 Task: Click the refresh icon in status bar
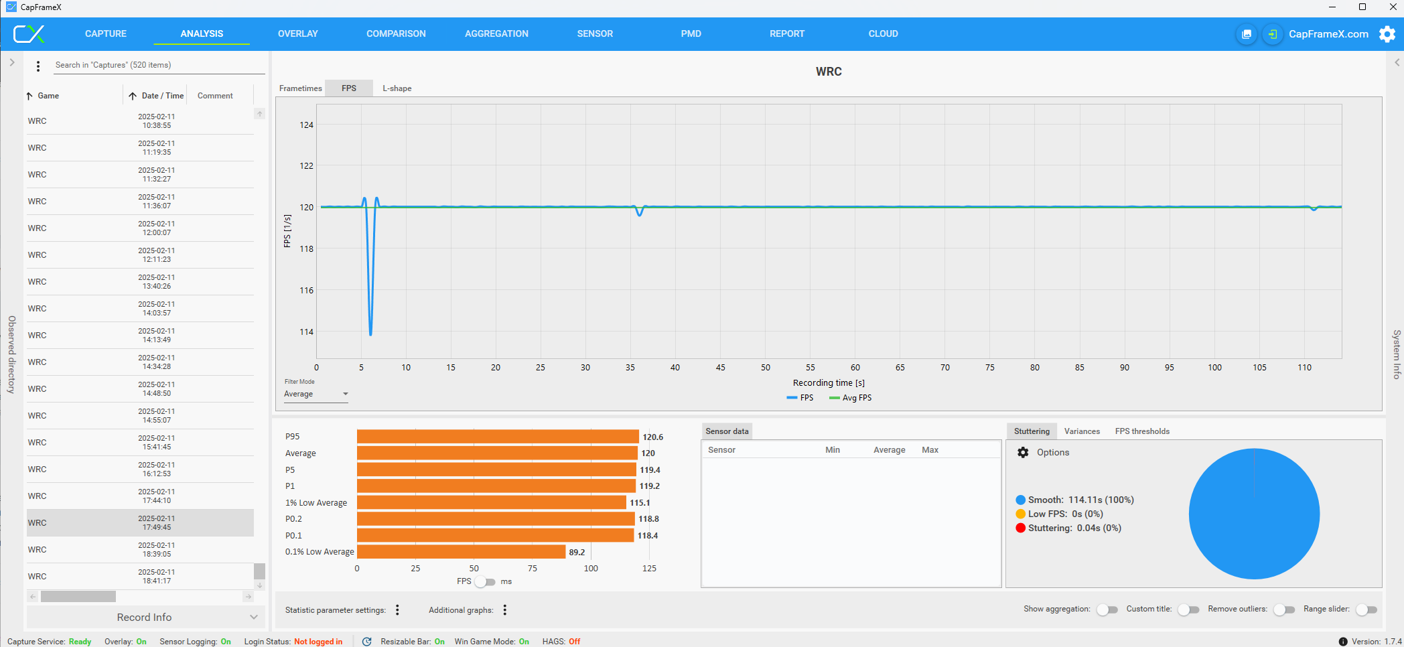point(366,642)
